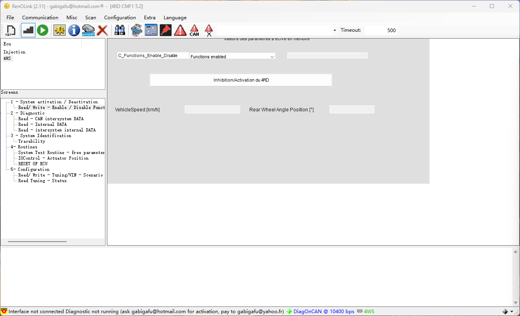The height and width of the screenshot is (316, 520).
Task: Click the red X toolbar icon
Action: coord(103,30)
